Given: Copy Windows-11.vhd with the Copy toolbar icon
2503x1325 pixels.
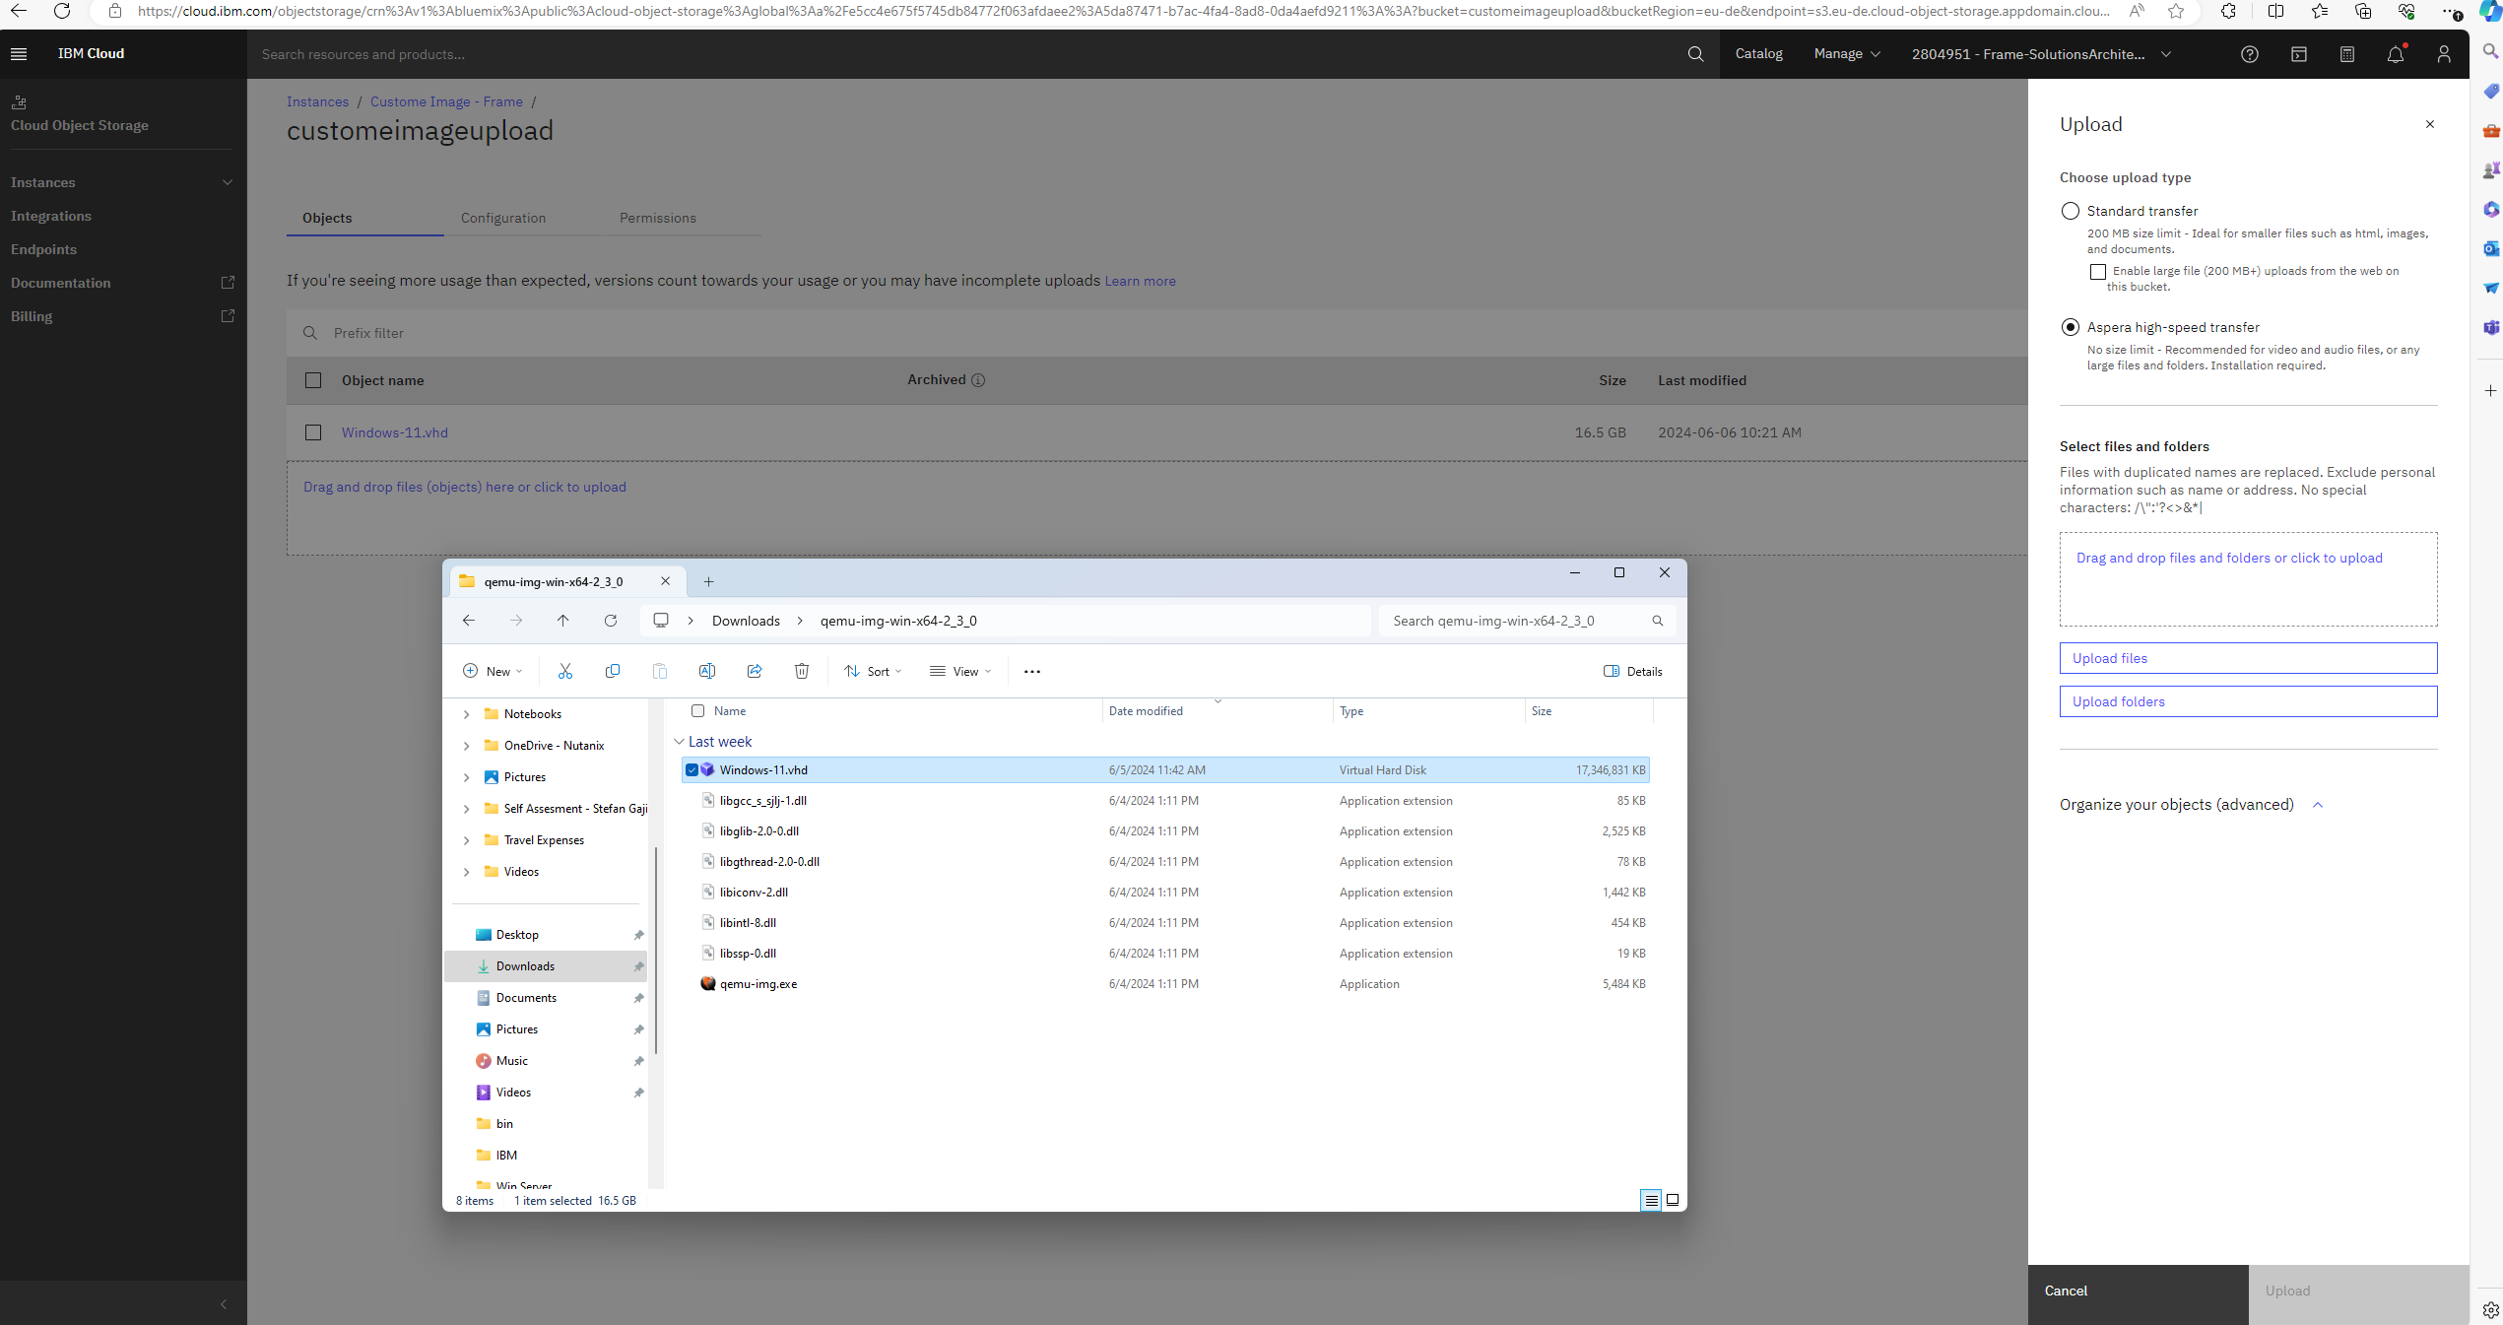Looking at the screenshot, I should click(x=613, y=671).
